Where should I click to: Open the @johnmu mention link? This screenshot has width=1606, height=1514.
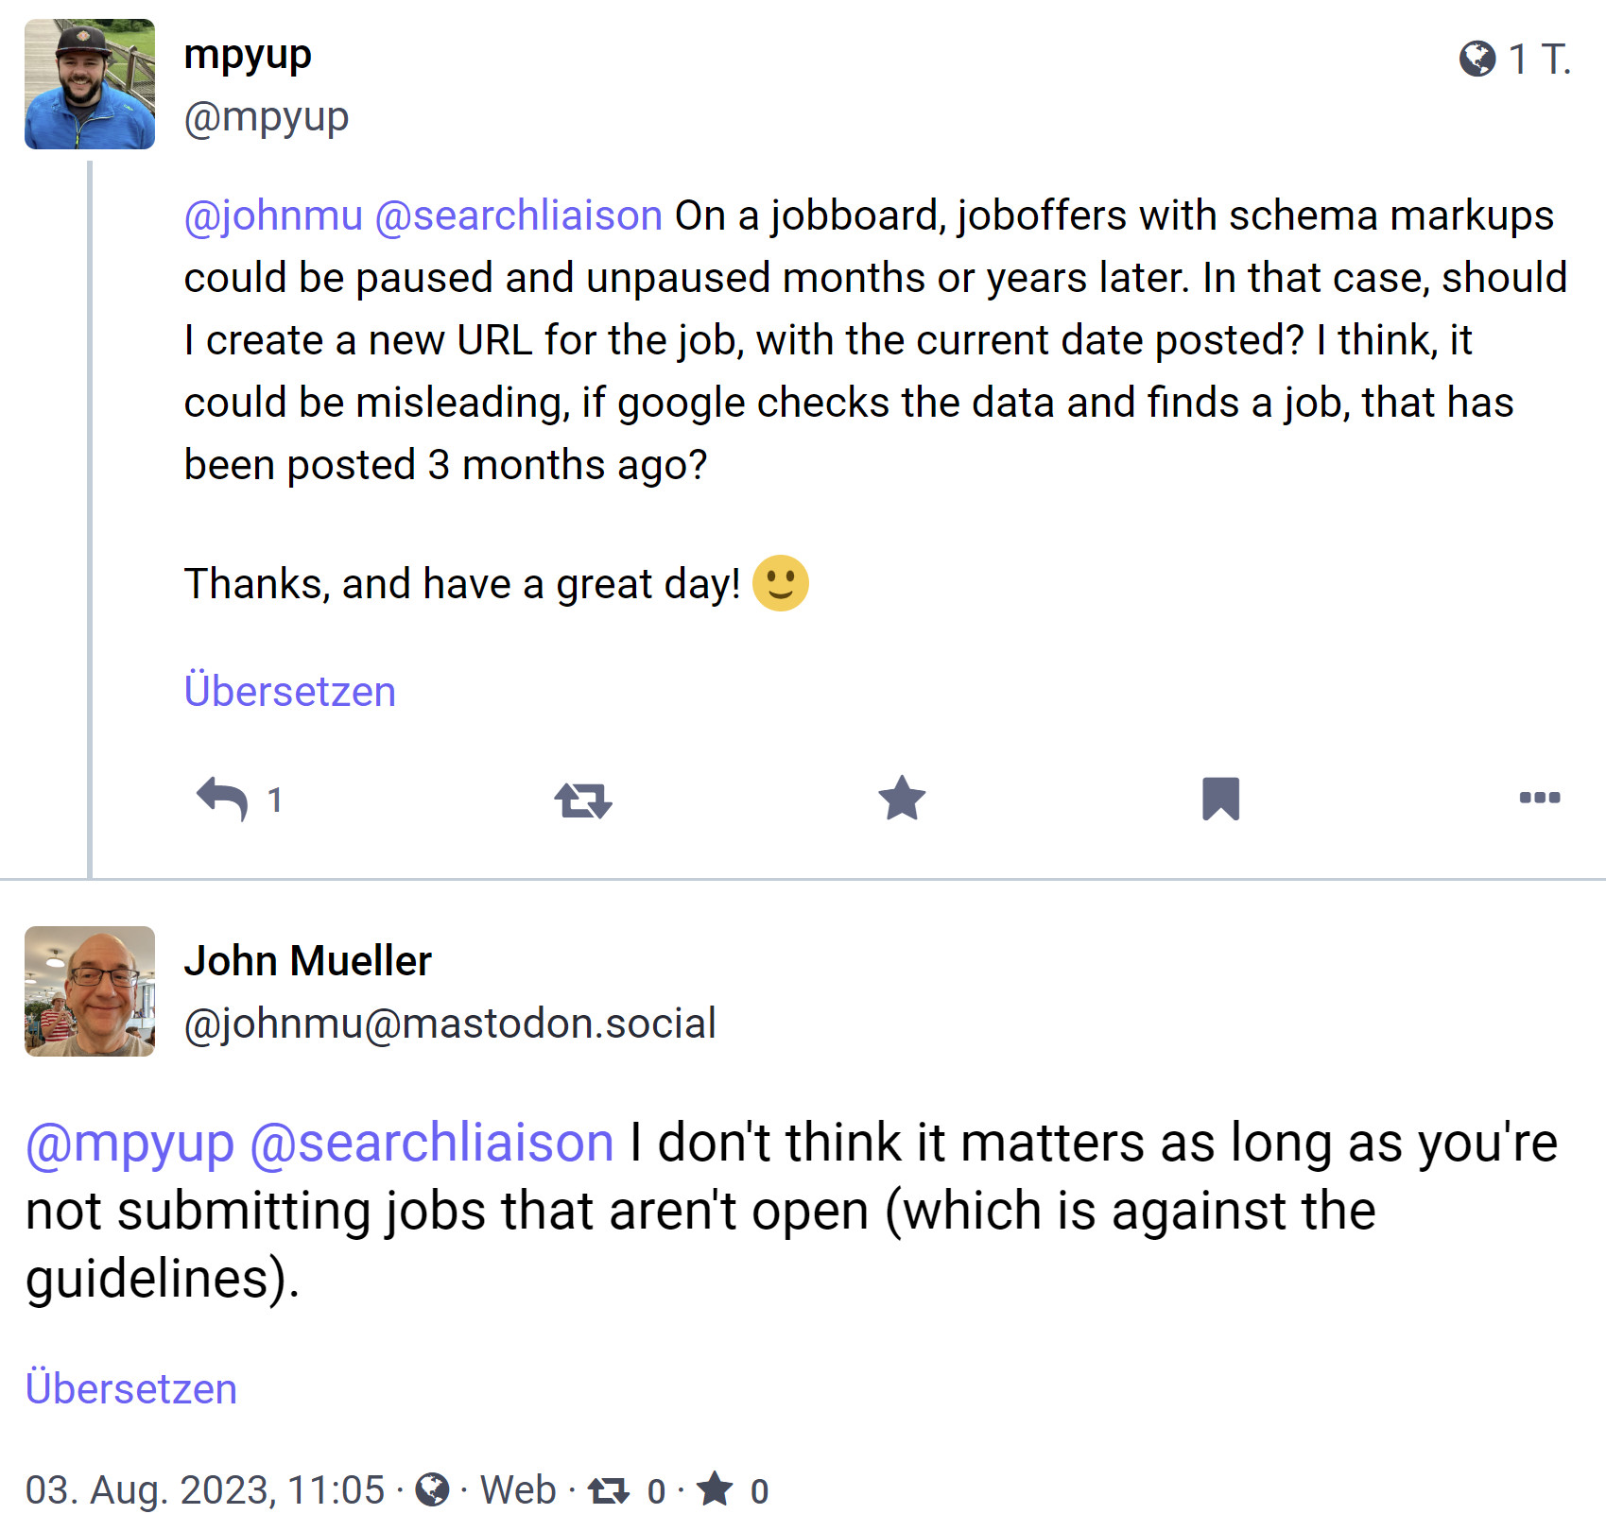(x=274, y=215)
